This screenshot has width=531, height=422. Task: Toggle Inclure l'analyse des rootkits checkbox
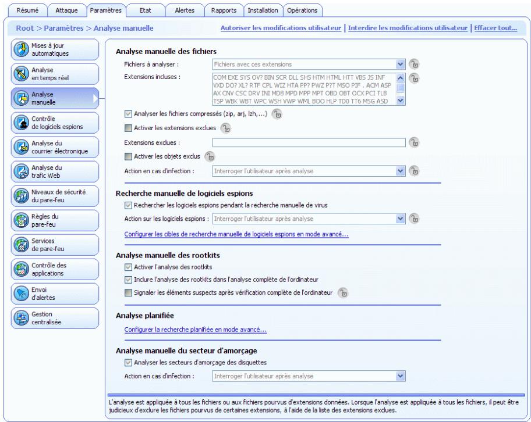[128, 280]
